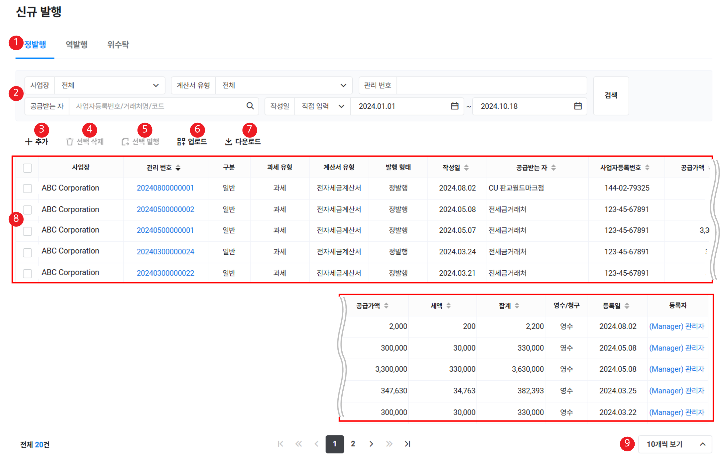Switch to the 위수탁 tab
720x455 pixels.
[118, 45]
